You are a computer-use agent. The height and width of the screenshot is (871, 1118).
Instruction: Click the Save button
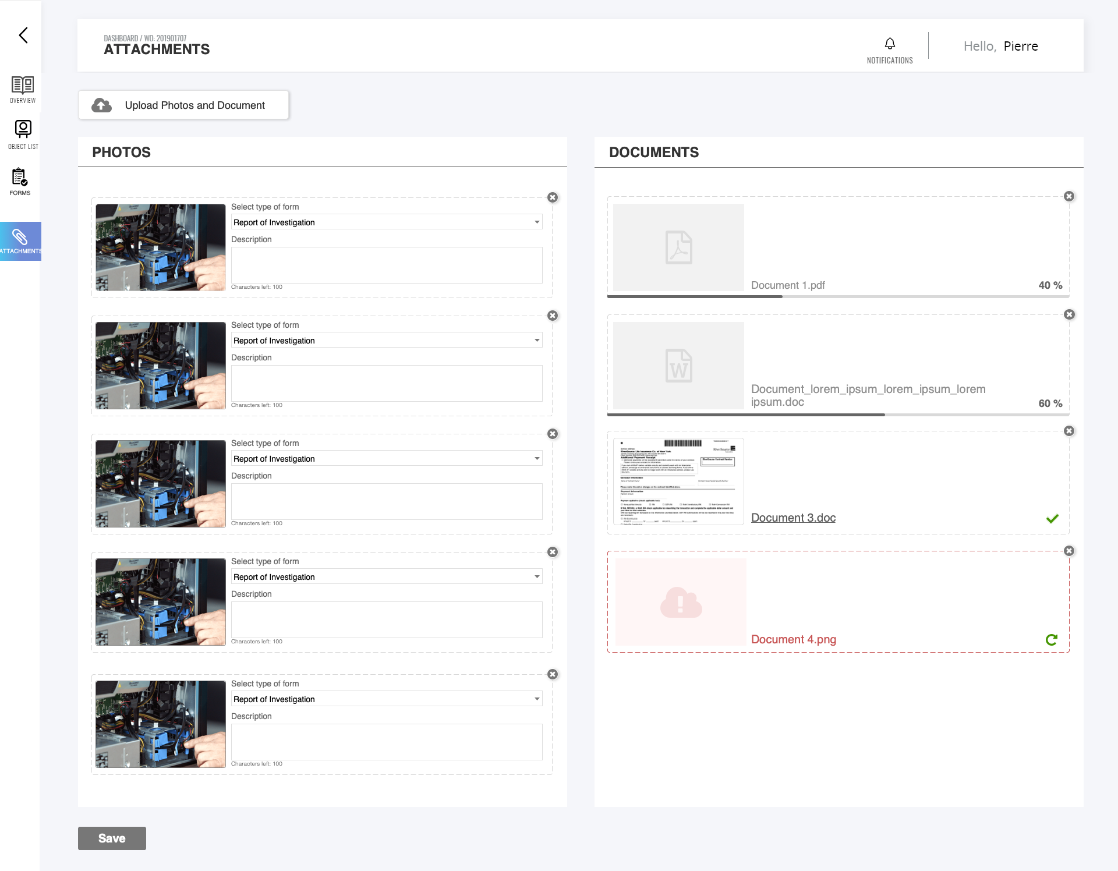[x=112, y=838]
